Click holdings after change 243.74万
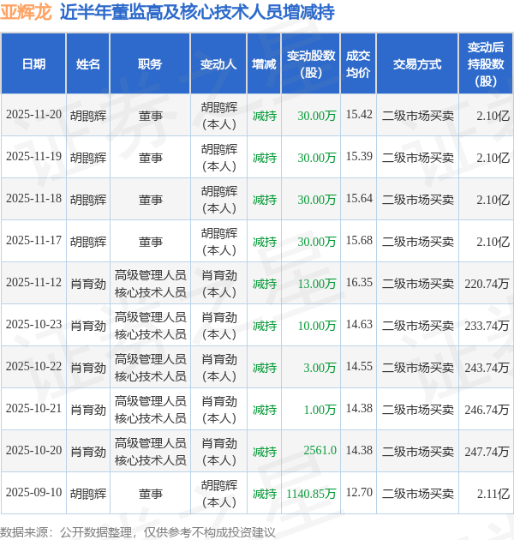The height and width of the screenshot is (540, 514). click(x=487, y=369)
